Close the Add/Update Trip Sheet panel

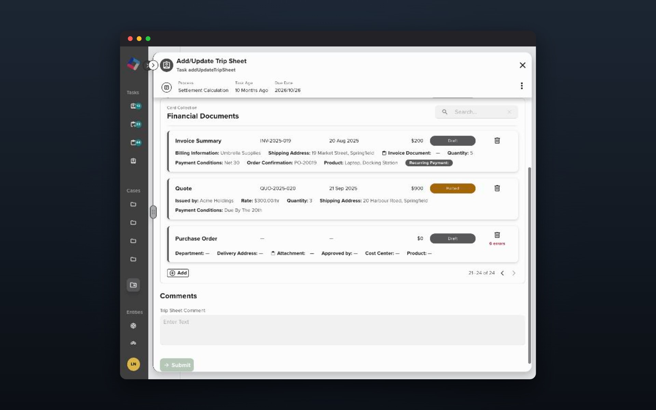click(x=522, y=65)
